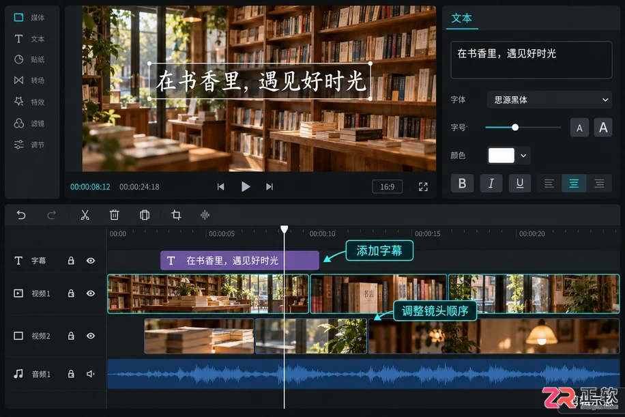The height and width of the screenshot is (417, 625).
Task: Click the 00:00:20 mark on ruler
Action: 532,234
